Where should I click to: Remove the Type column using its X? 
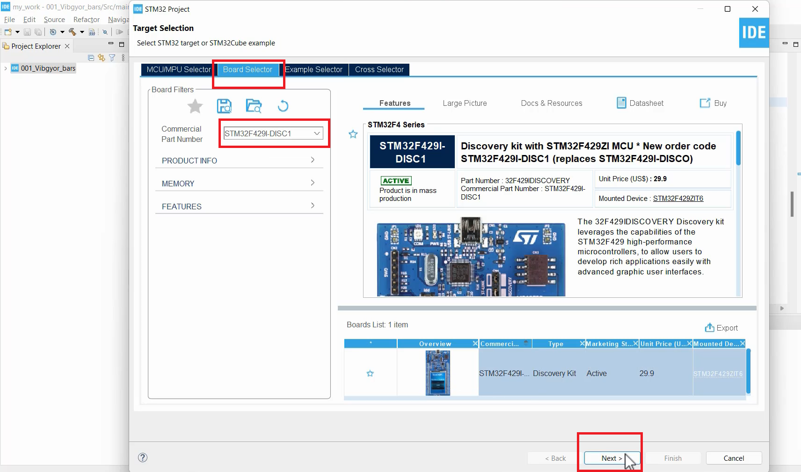tap(583, 343)
